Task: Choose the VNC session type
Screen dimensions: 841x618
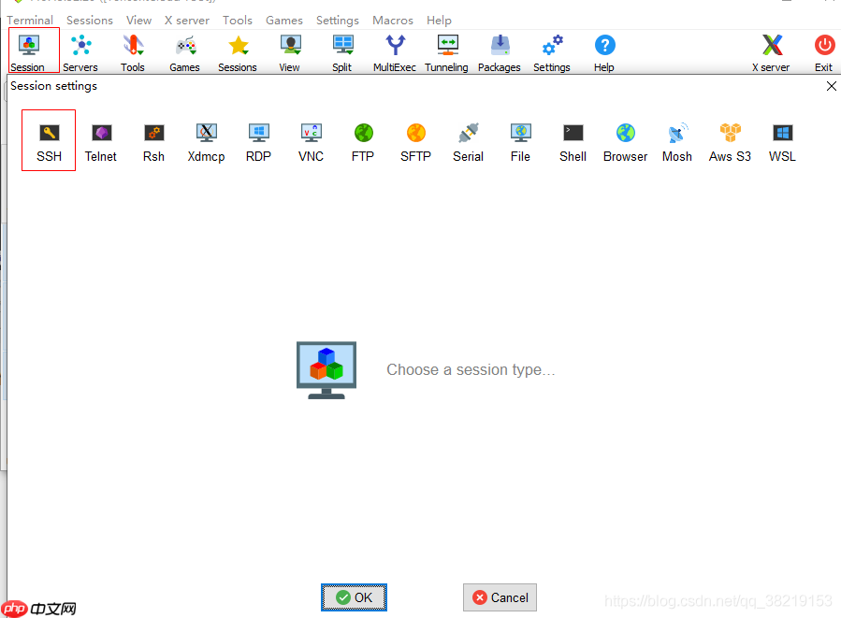Action: (x=312, y=142)
